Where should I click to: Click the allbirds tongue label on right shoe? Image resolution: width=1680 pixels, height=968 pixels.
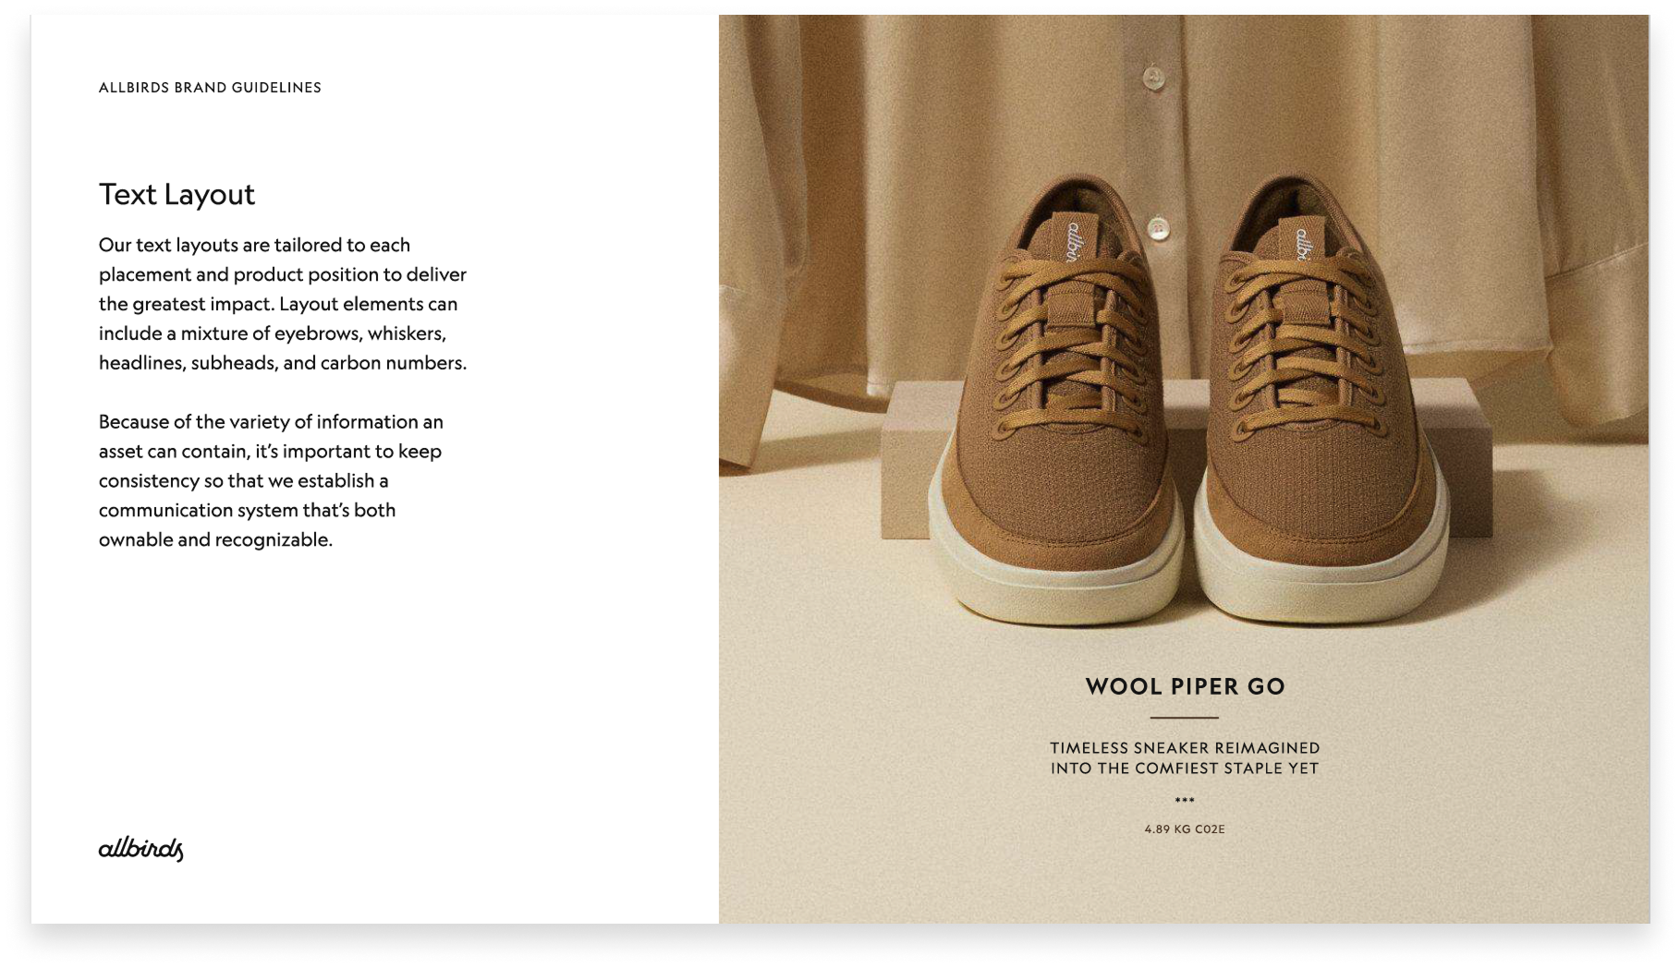pyautogui.click(x=1302, y=243)
